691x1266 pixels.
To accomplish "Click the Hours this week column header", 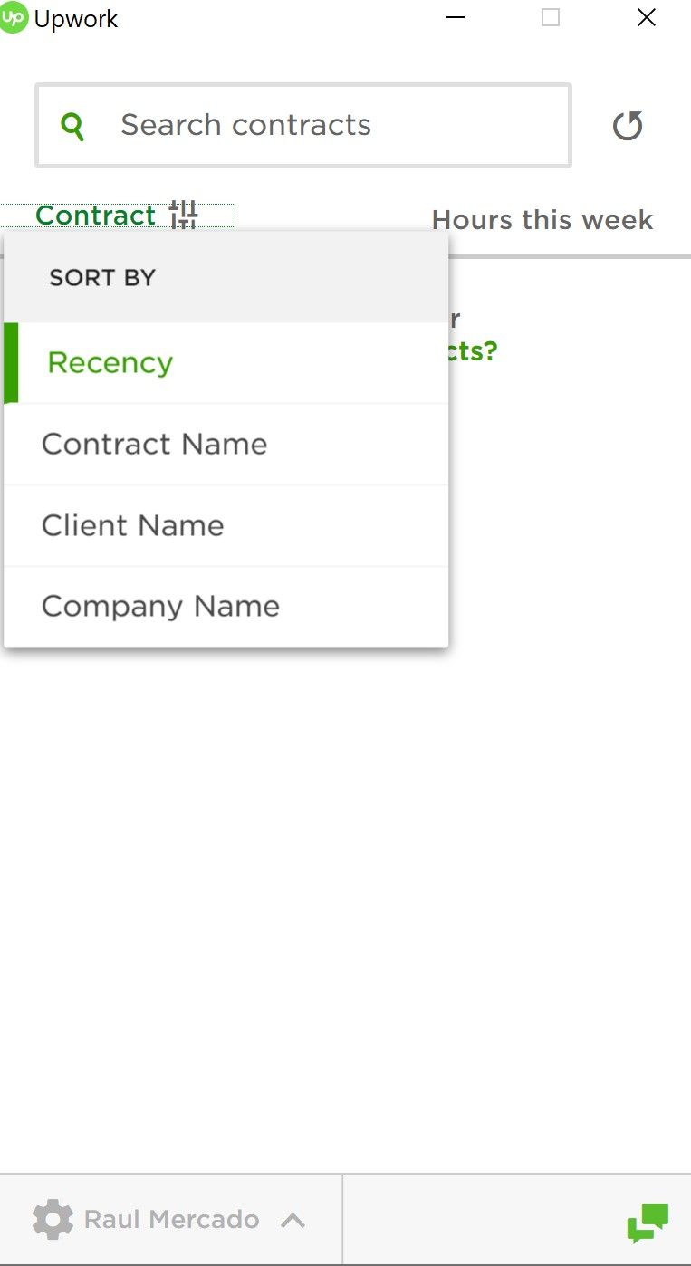I will (x=542, y=219).
